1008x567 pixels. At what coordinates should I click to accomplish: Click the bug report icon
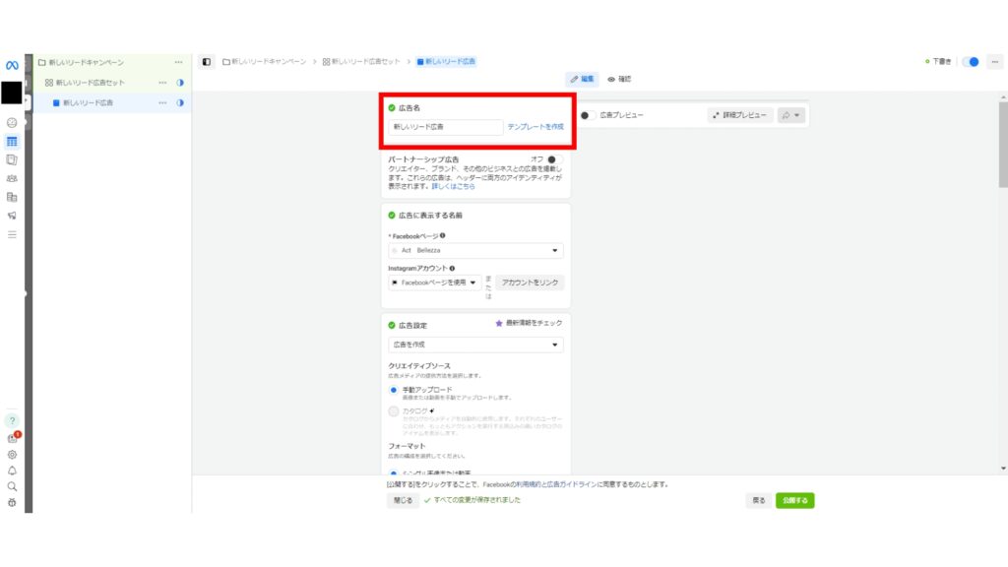point(12,502)
